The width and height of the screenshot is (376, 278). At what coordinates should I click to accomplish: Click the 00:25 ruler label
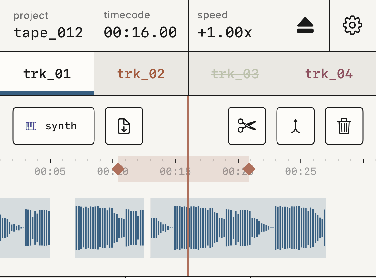click(x=301, y=171)
